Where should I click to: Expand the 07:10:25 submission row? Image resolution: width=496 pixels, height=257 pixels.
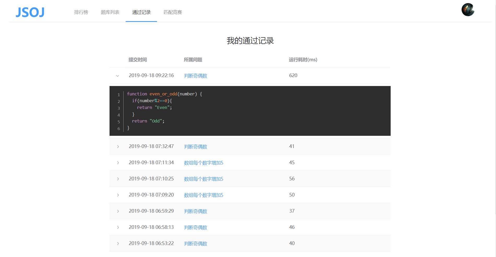tap(118, 179)
